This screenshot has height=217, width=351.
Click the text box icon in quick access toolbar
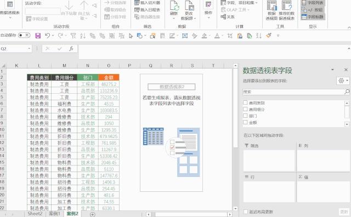[x=185, y=36]
